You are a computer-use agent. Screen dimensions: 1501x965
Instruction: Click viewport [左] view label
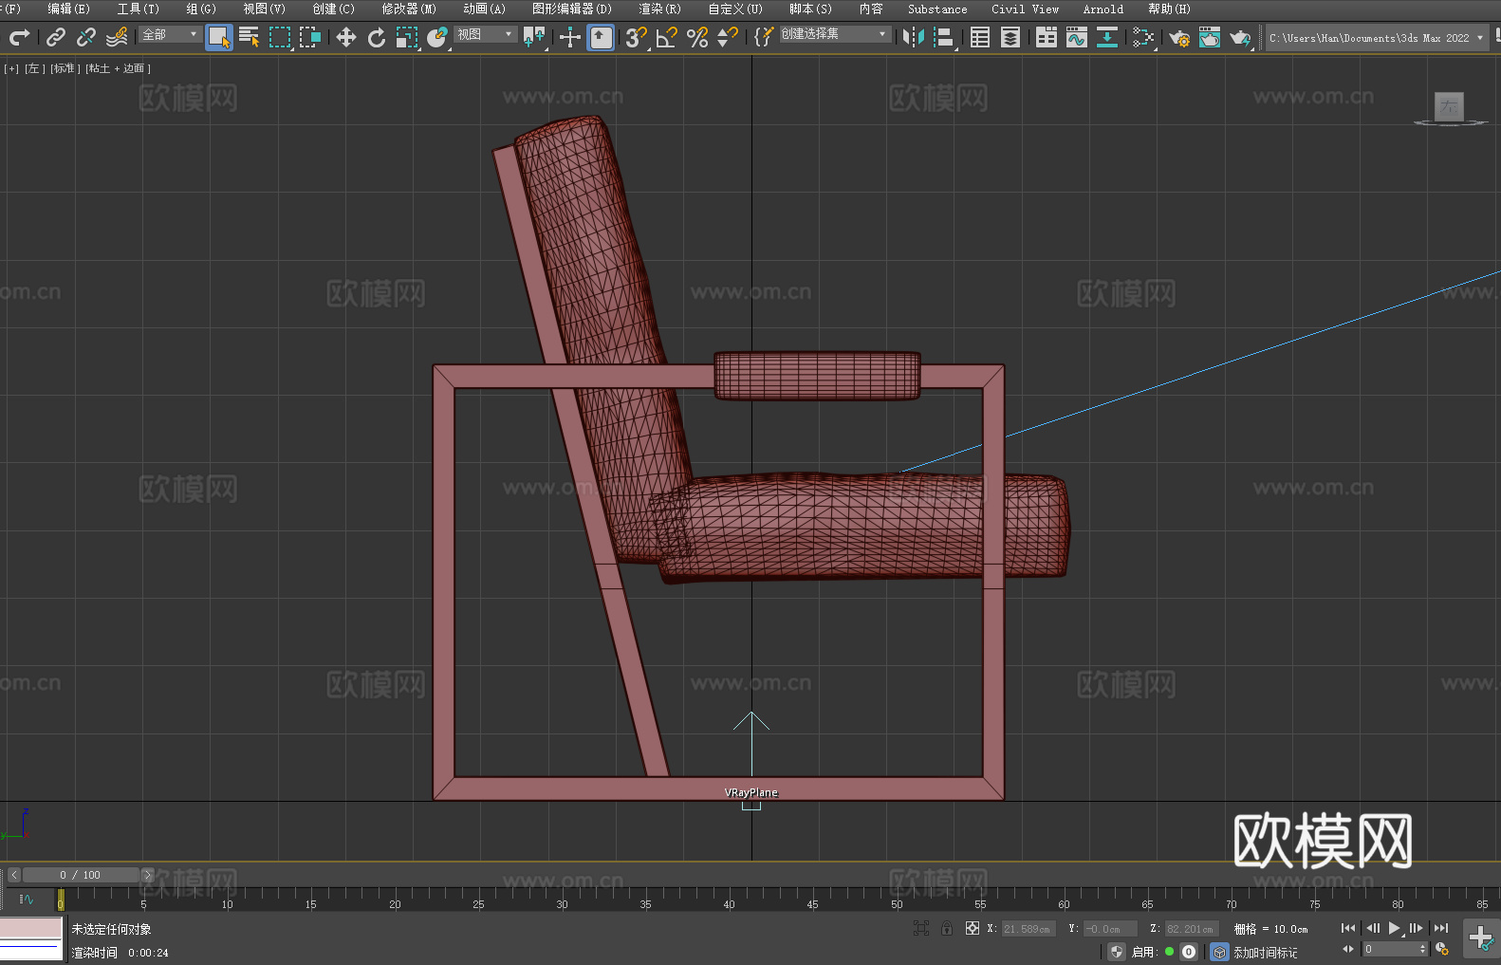(35, 68)
